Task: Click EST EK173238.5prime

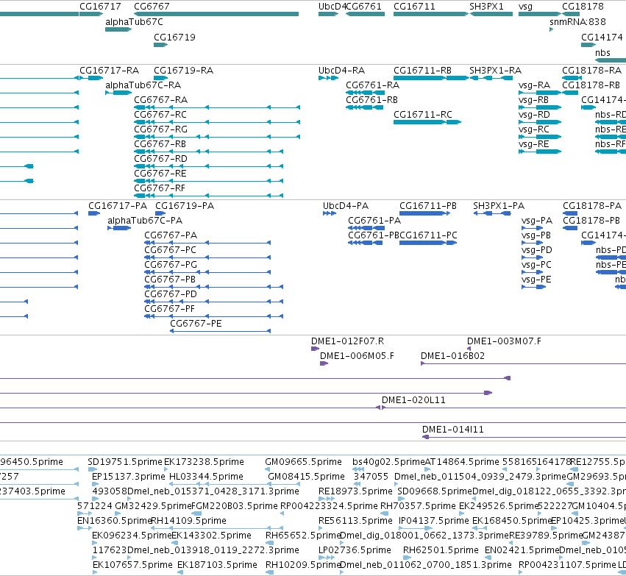Action: pyautogui.click(x=204, y=462)
